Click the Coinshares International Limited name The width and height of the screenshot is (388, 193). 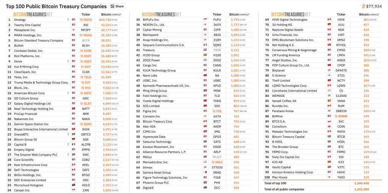pyautogui.click(x=294, y=91)
